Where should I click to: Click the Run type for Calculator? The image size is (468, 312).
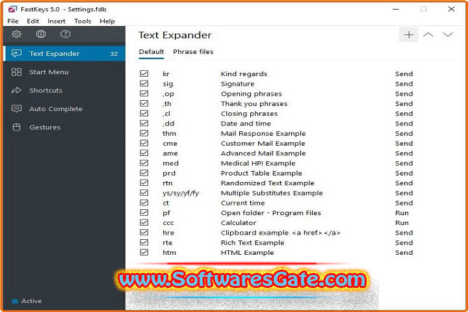pos(402,223)
